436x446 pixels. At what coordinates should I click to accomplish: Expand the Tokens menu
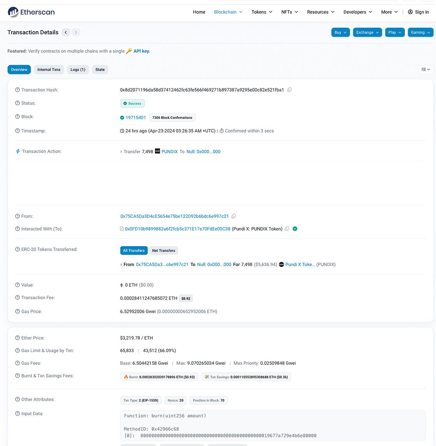click(x=262, y=12)
